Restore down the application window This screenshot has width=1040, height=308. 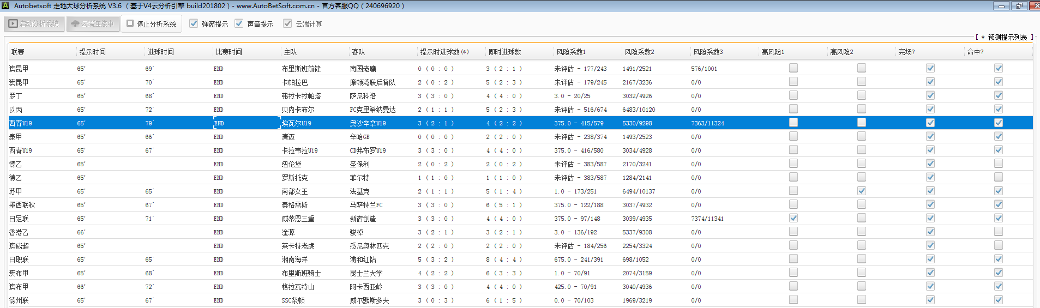1019,6
